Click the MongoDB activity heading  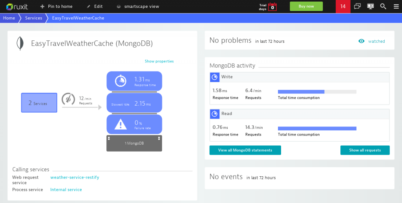pos(232,66)
